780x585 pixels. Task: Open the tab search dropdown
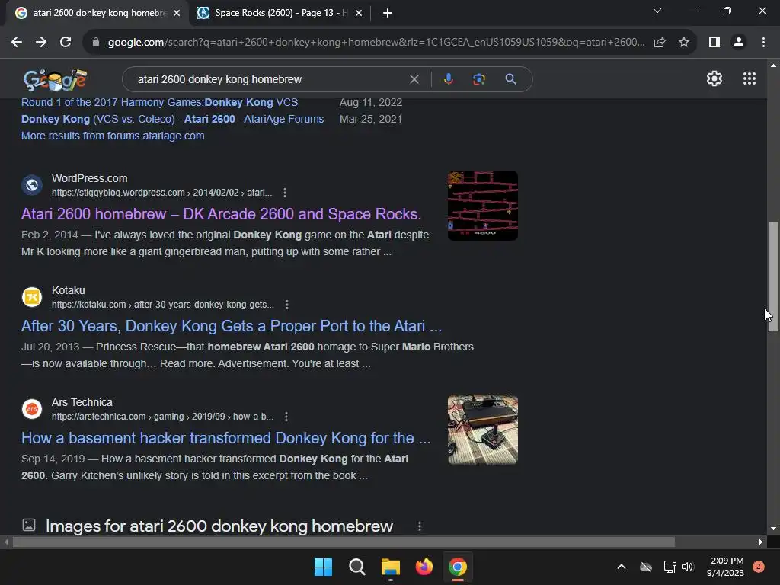pos(657,11)
